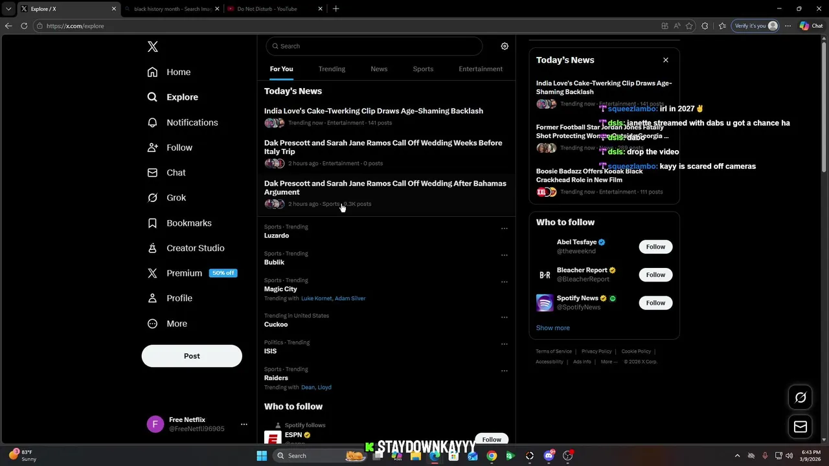The width and height of the screenshot is (829, 466).
Task: Follow Abel Tesfaye
Action: (655, 247)
